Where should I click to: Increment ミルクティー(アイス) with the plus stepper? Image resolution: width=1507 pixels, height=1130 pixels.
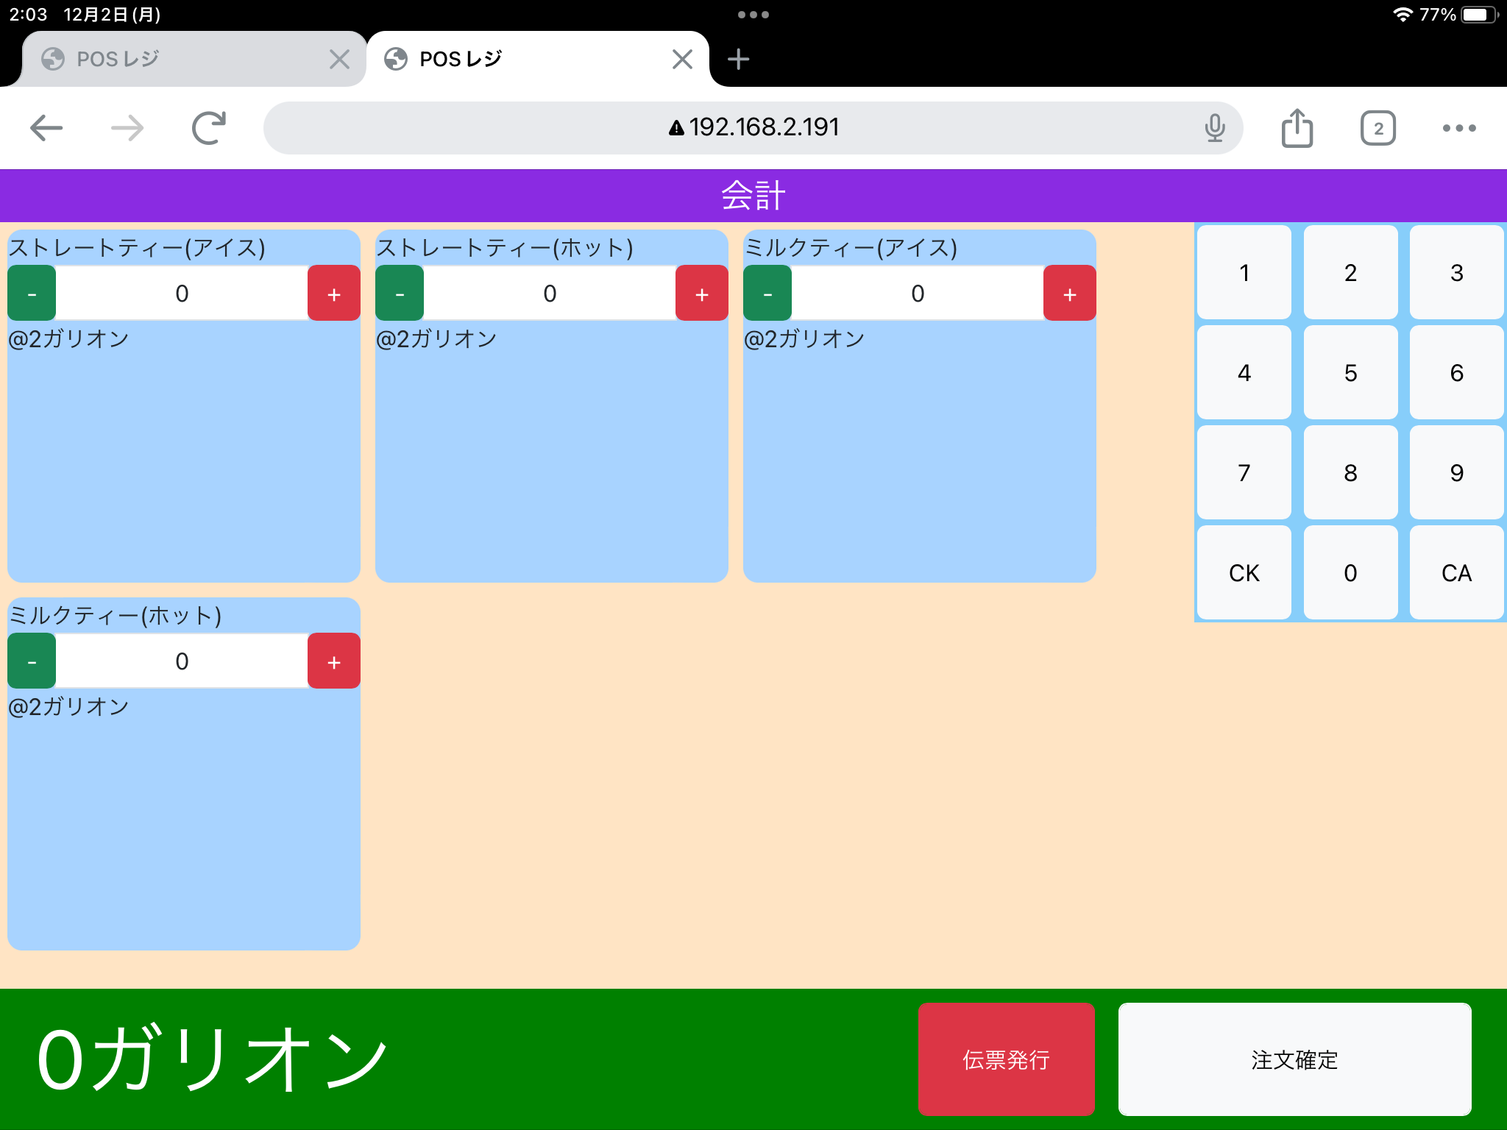pos(1069,293)
